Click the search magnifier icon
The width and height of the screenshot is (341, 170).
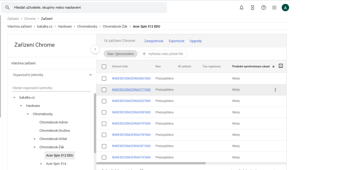(8, 7)
